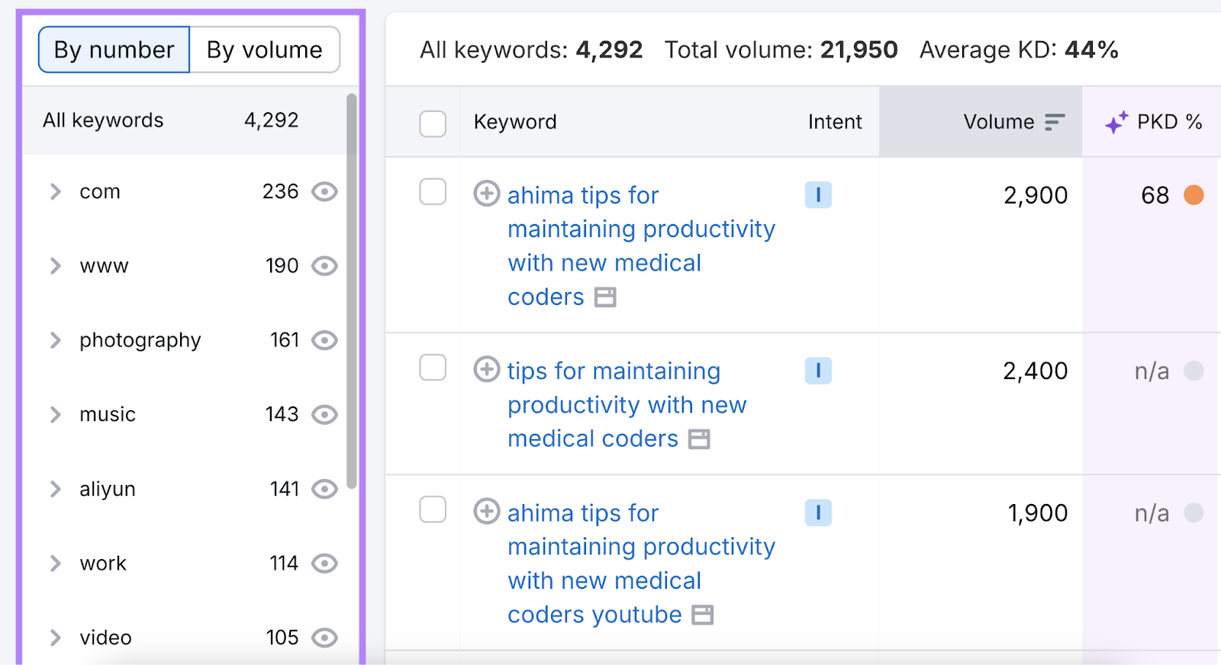Click the Intent badge on the third keyword row

point(818,513)
